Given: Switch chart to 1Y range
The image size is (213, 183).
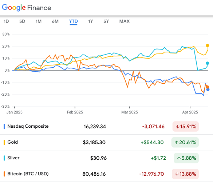Looking at the screenshot, I should (x=91, y=21).
